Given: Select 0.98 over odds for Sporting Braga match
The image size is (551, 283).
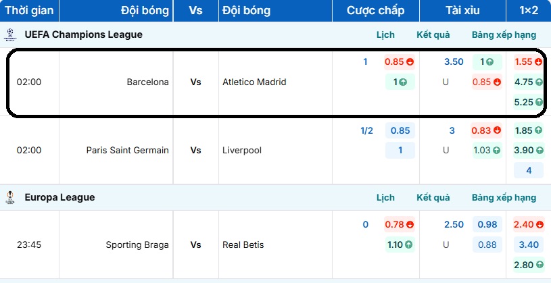Looking at the screenshot, I should (x=487, y=225).
